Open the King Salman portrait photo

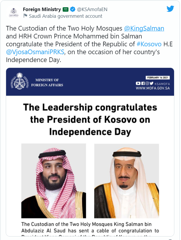(x=126, y=181)
